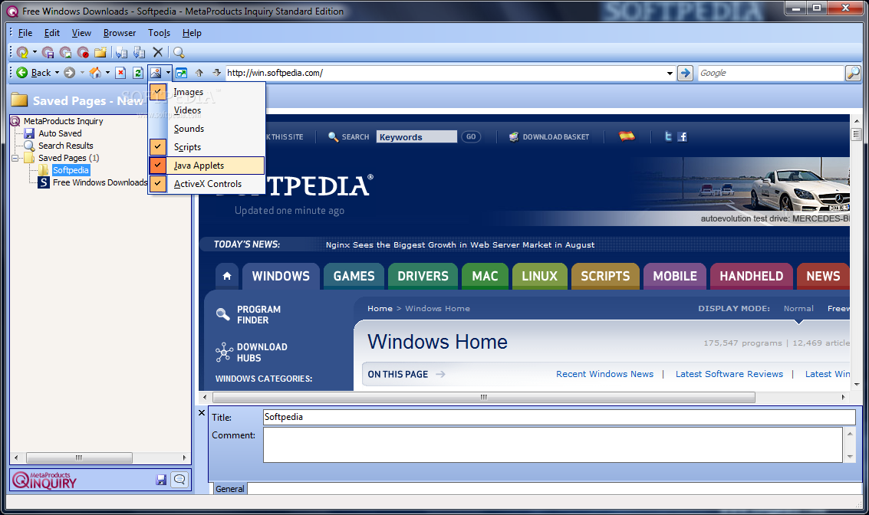Select Auto Saved in the tree
Screen dimensions: 869x515
[60, 133]
